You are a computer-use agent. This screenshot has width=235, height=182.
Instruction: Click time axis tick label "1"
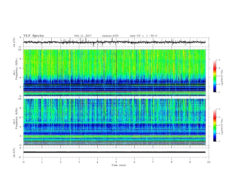[x=42, y=162]
